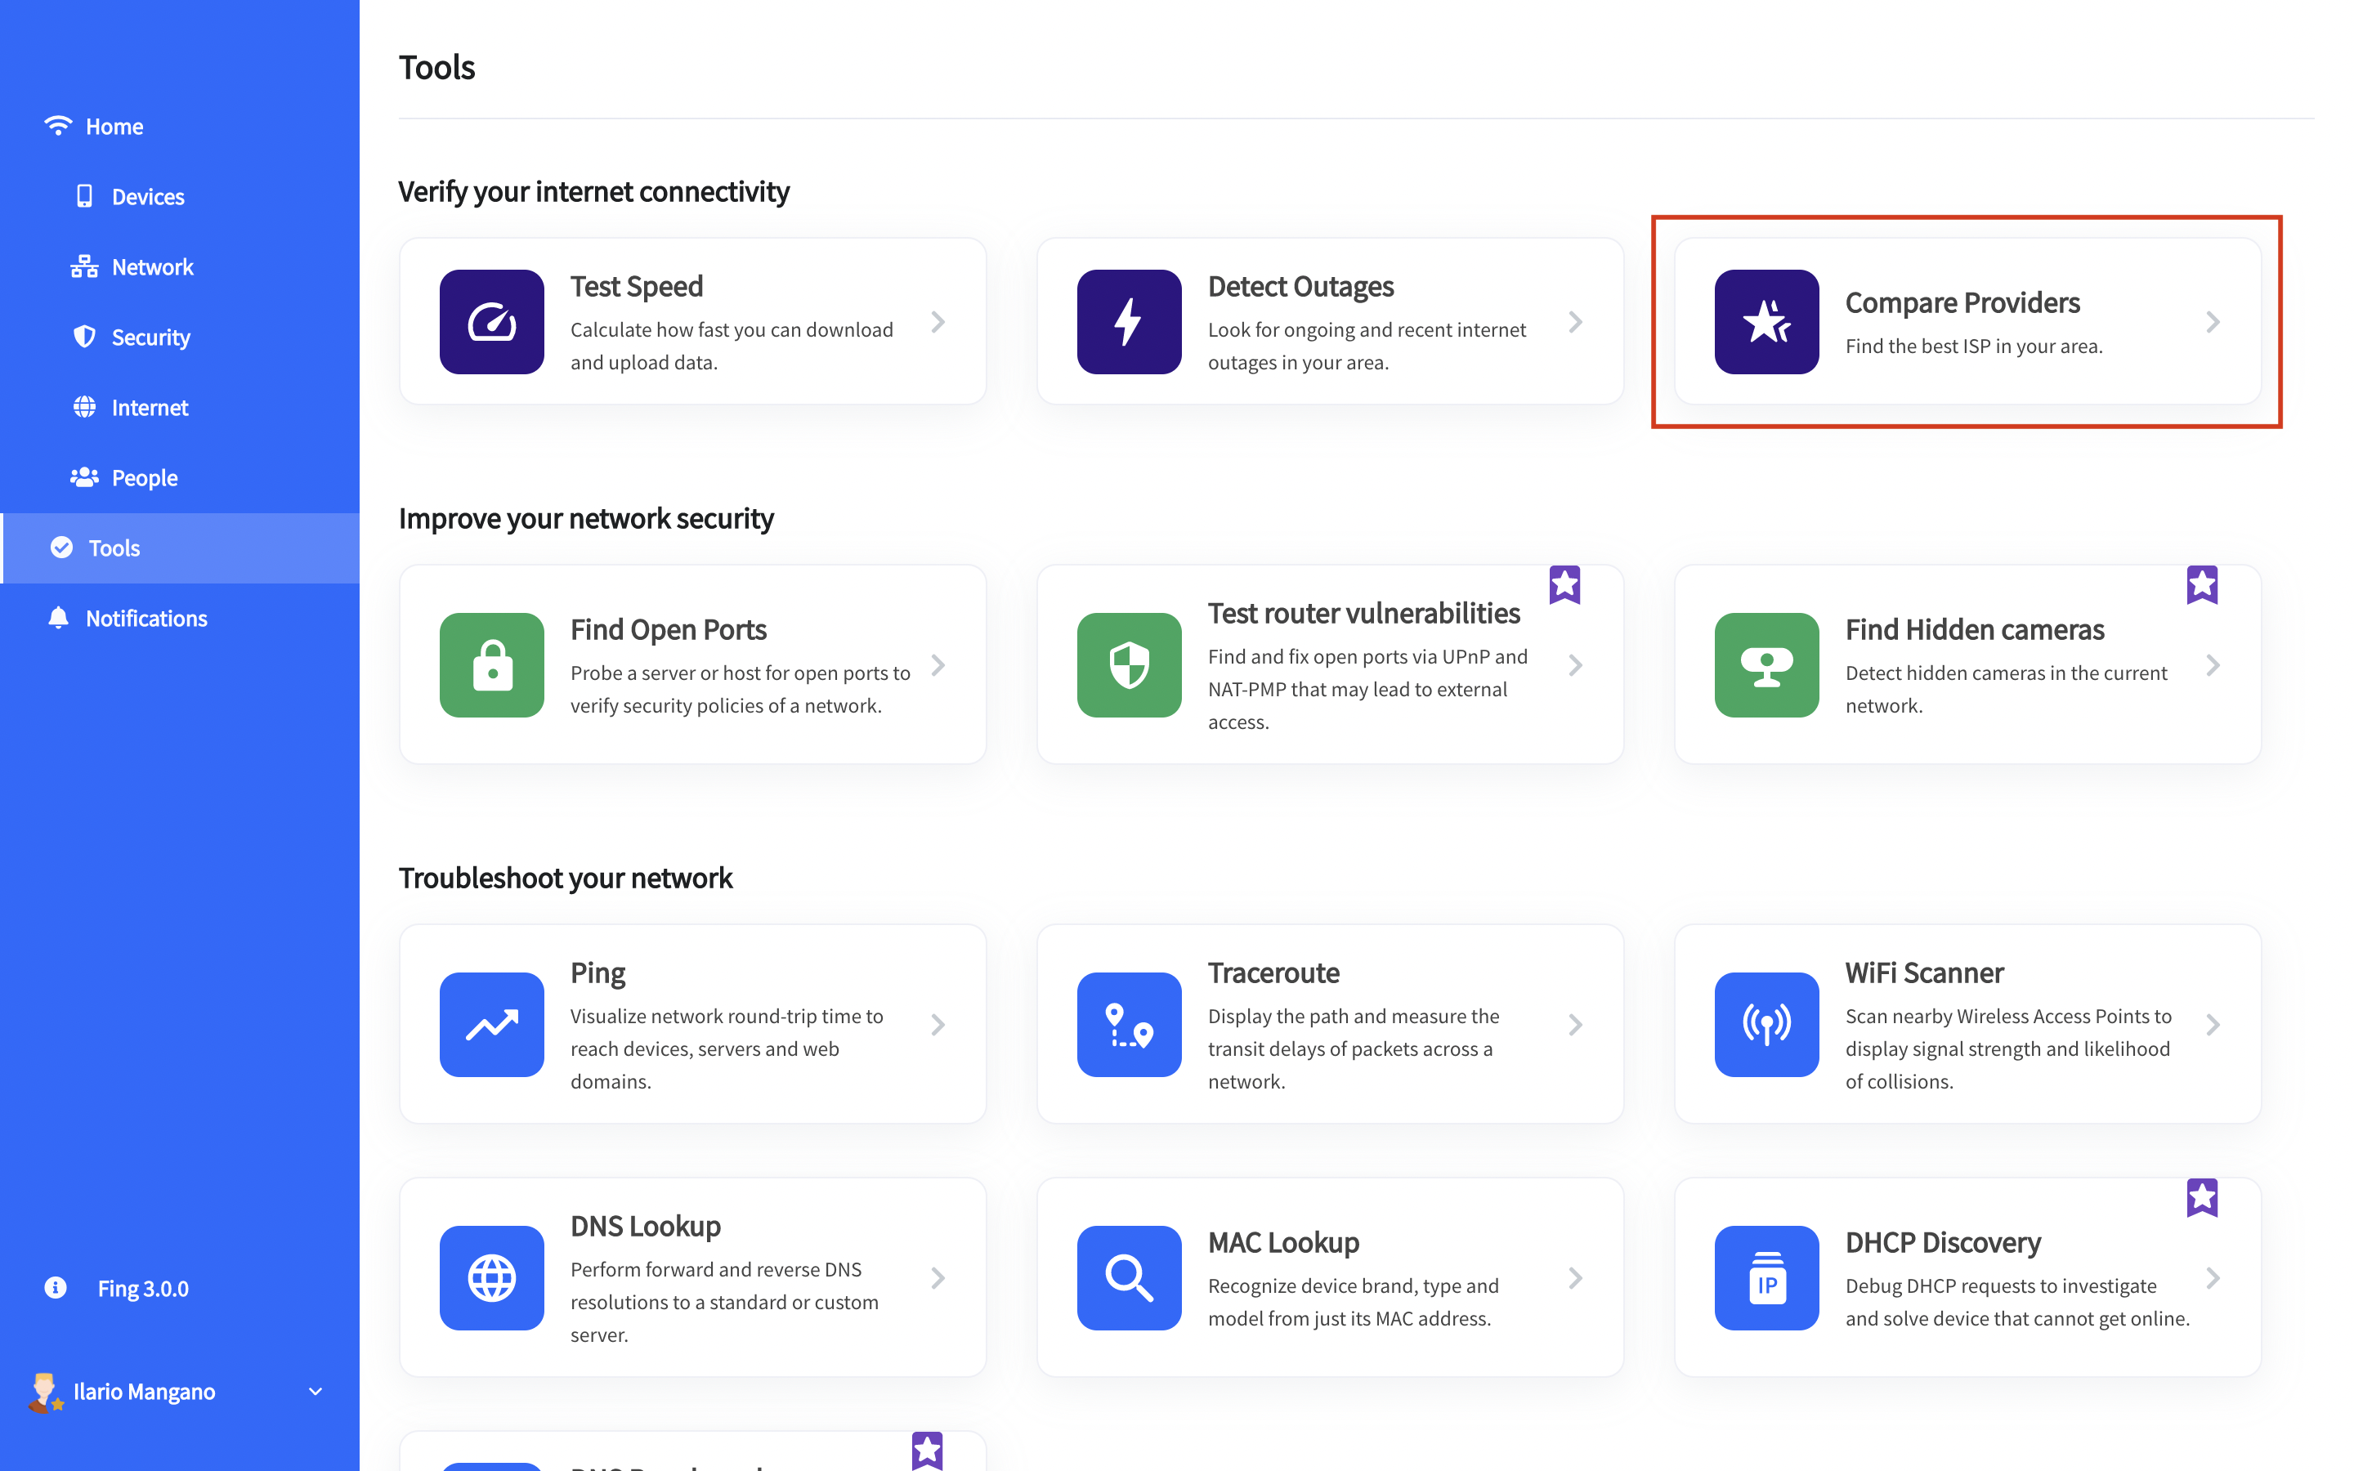Click the Test Speed speedometer icon
The width and height of the screenshot is (2354, 1471).
(x=491, y=322)
